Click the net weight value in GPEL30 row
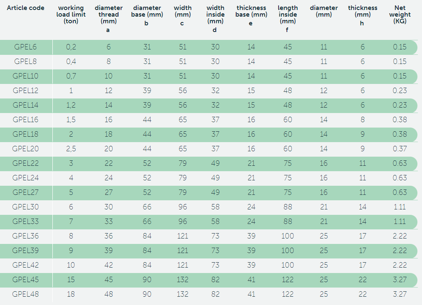The image size is (422, 305). (x=400, y=207)
